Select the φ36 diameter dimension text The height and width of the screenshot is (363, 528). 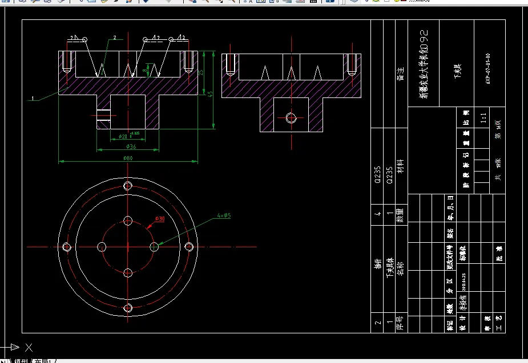coord(131,146)
